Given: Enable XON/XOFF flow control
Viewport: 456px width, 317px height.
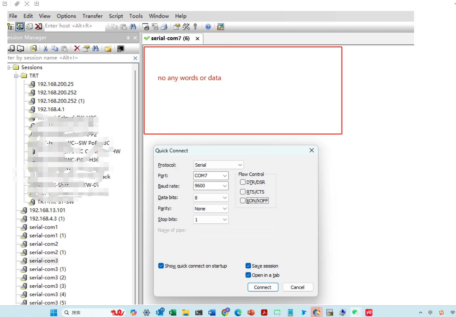Looking at the screenshot, I should (x=243, y=200).
